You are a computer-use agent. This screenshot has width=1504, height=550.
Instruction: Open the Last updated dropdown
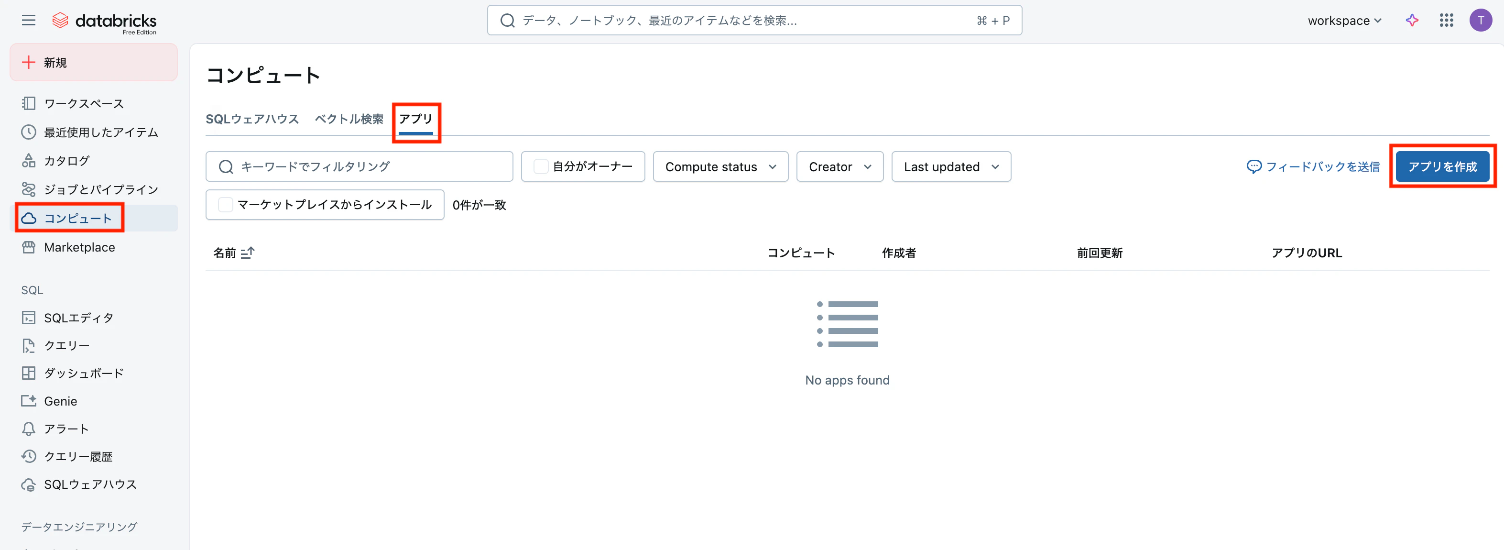pyautogui.click(x=951, y=166)
